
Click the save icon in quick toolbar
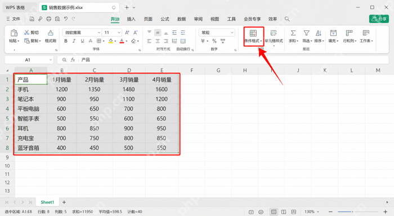32,19
